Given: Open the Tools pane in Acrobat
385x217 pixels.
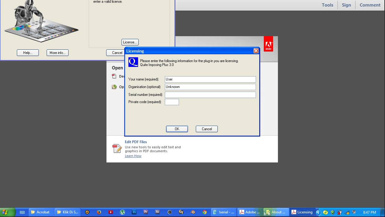Looking at the screenshot, I should click(327, 5).
